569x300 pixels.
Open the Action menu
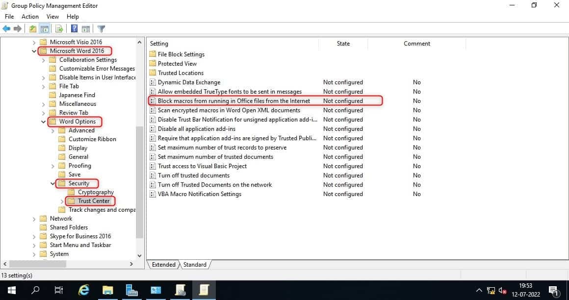click(30, 17)
